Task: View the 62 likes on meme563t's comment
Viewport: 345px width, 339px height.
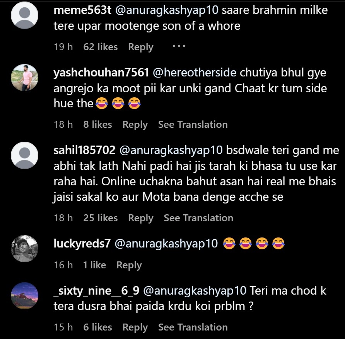Action: 100,47
